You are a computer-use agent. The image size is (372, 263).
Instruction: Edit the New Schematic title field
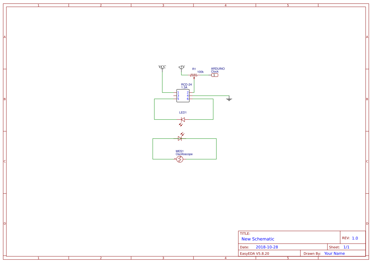(x=258, y=239)
